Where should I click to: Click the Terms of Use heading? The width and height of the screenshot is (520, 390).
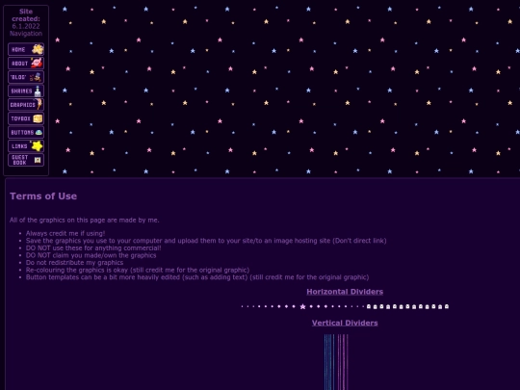click(x=43, y=196)
